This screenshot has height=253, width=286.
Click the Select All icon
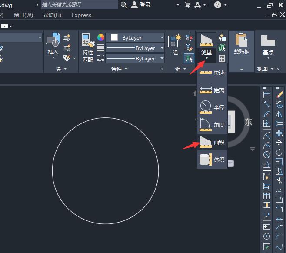point(222,48)
